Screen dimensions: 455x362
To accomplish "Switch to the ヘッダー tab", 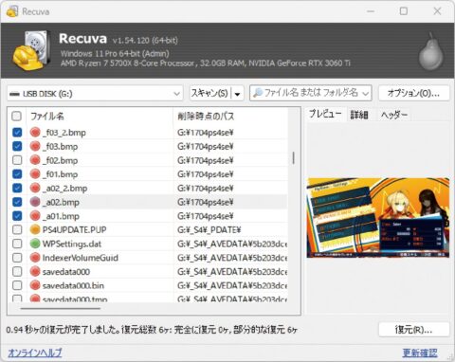I will click(x=393, y=115).
